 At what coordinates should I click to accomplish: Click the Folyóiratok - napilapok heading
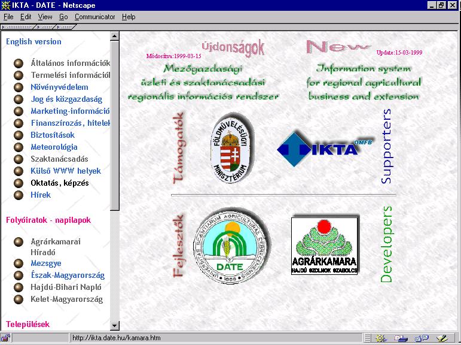click(x=48, y=220)
